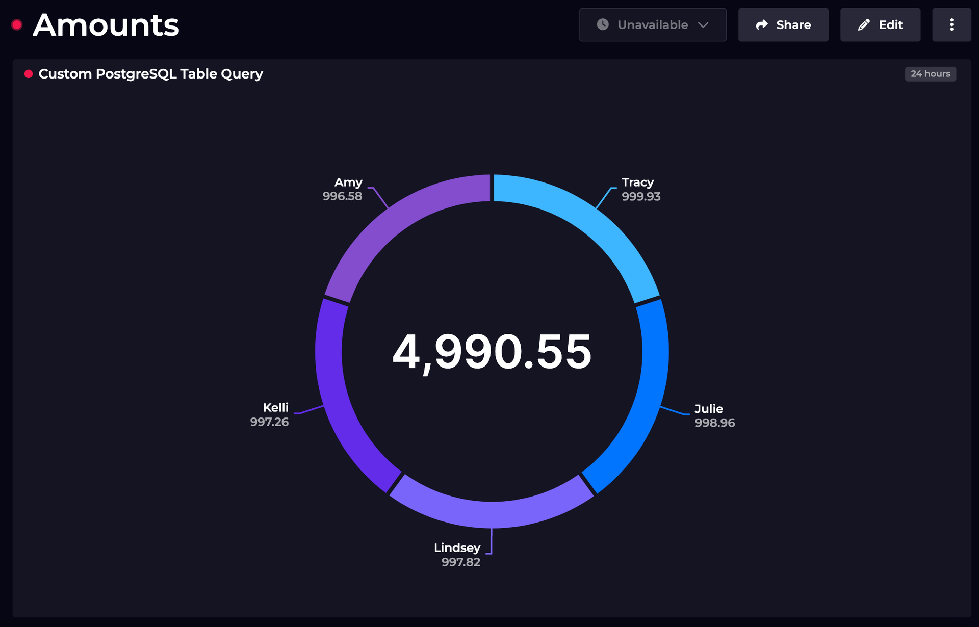The width and height of the screenshot is (979, 627).
Task: Click the clock icon beside Unavailable
Action: click(603, 24)
